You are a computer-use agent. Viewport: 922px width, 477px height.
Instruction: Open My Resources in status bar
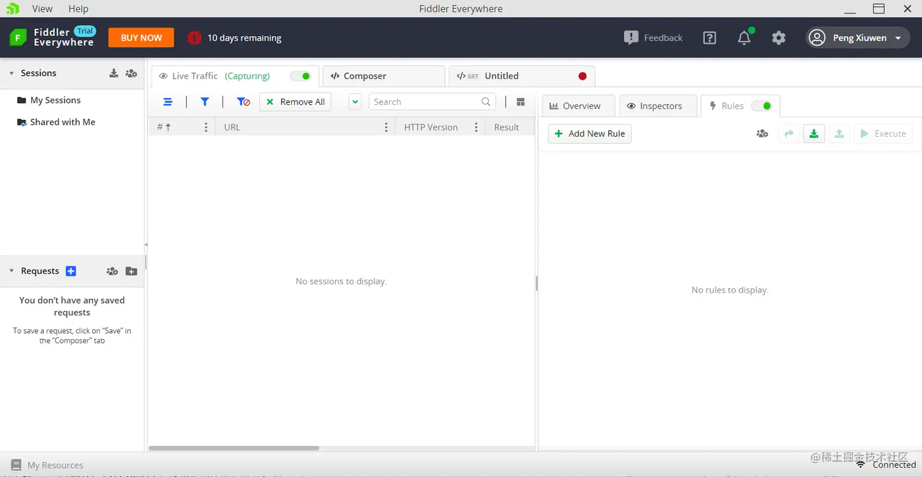point(47,465)
